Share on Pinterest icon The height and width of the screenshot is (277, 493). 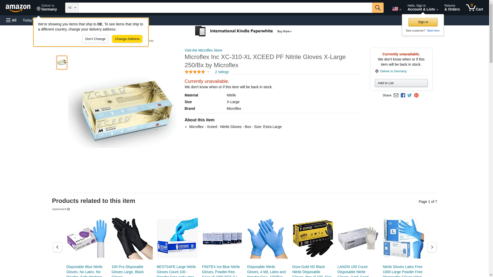(416, 95)
